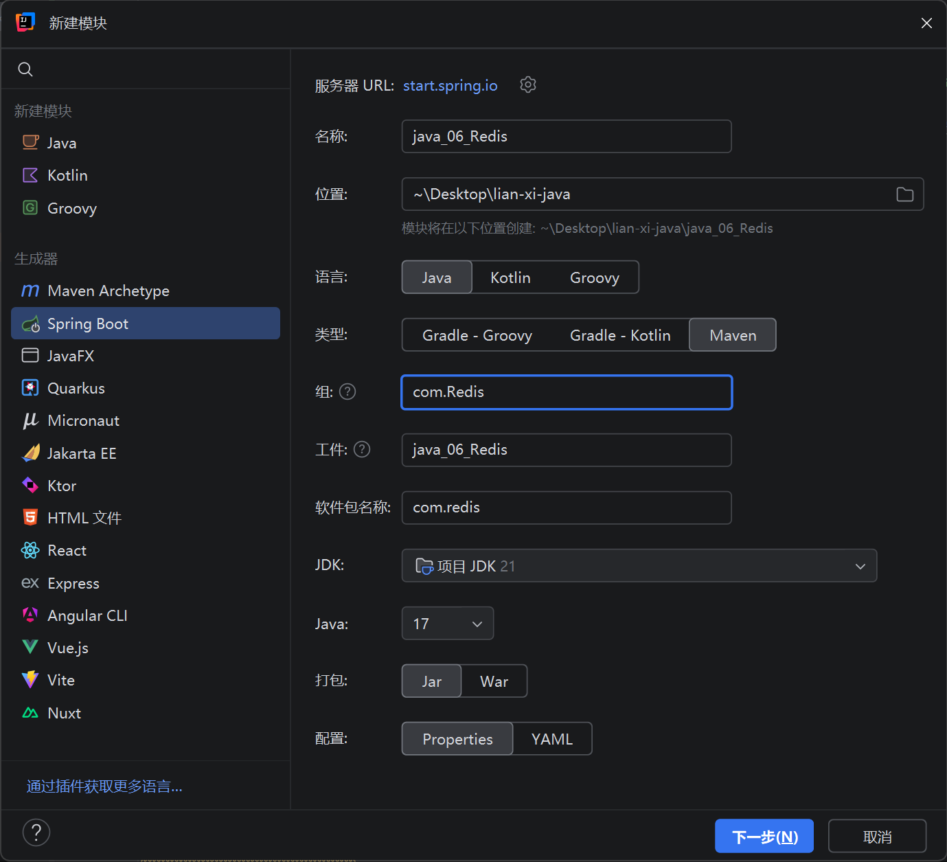947x862 pixels.
Task: Open the JDK dropdown
Action: tap(639, 566)
